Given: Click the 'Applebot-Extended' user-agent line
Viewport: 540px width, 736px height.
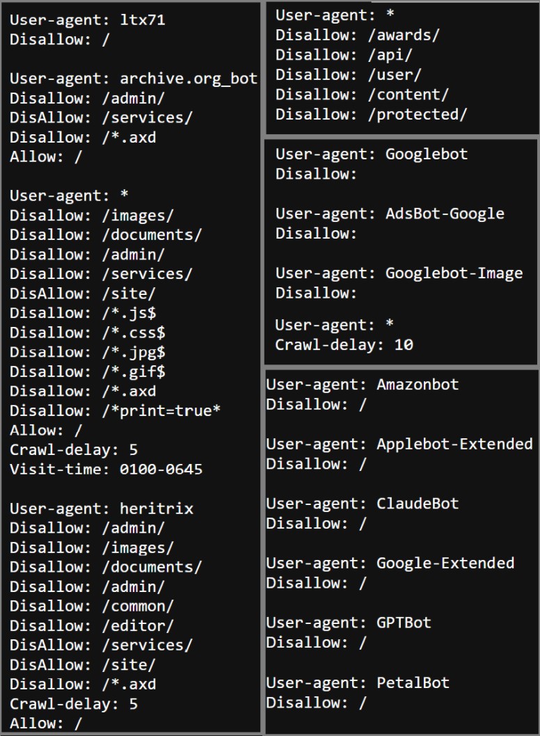Looking at the screenshot, I should coord(399,445).
